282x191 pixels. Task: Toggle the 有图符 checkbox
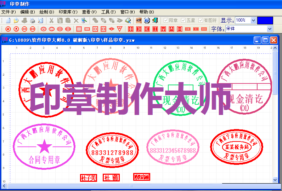pos(201,21)
